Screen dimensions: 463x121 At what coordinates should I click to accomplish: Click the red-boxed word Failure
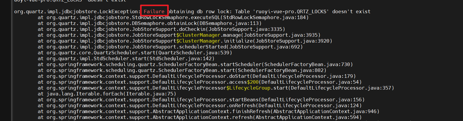(154, 12)
